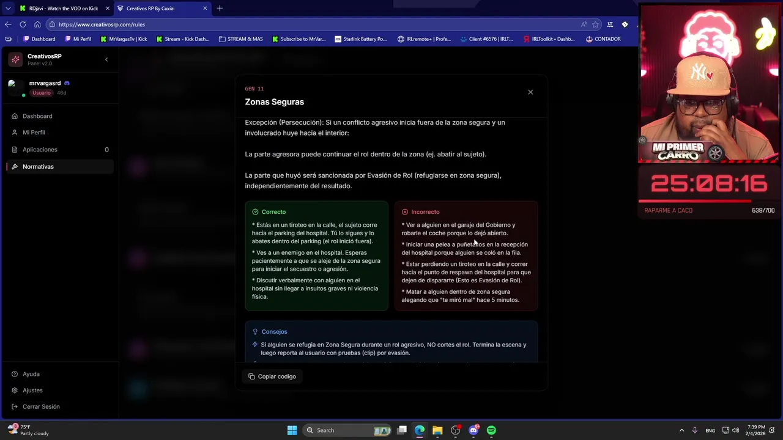Click the red X Incorrecto icon
The height and width of the screenshot is (440, 783).
(404, 212)
